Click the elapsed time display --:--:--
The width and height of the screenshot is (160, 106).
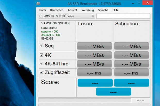point(140,100)
